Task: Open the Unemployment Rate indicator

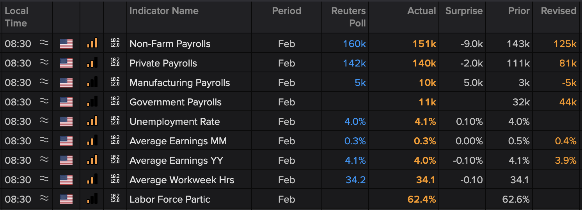Action: point(174,122)
